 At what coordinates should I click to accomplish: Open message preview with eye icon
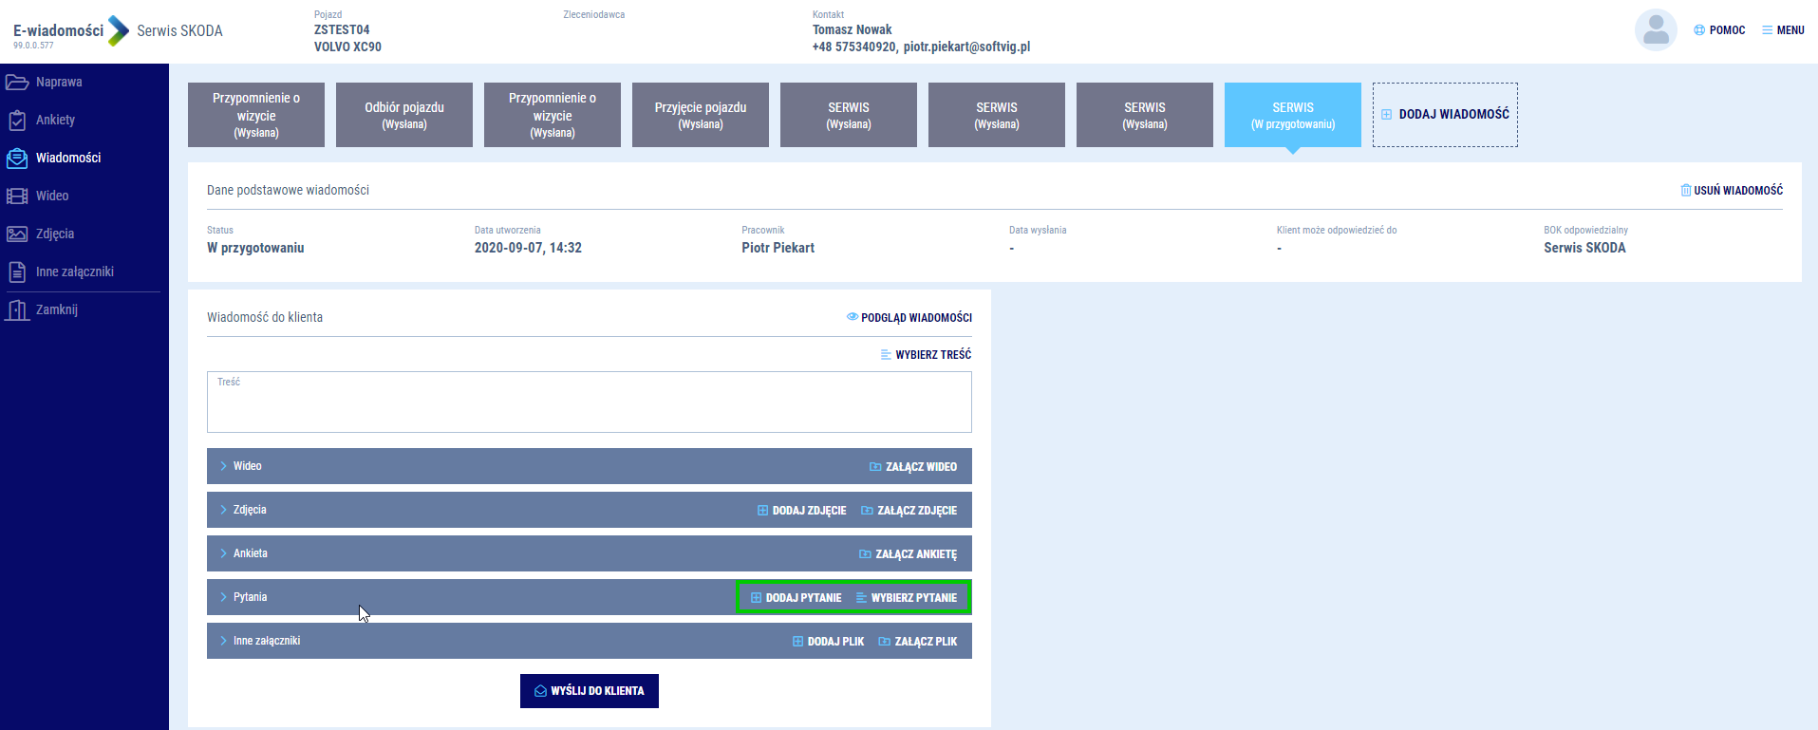click(x=852, y=317)
